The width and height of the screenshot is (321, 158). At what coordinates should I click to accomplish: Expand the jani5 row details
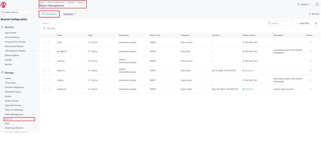pos(44,42)
